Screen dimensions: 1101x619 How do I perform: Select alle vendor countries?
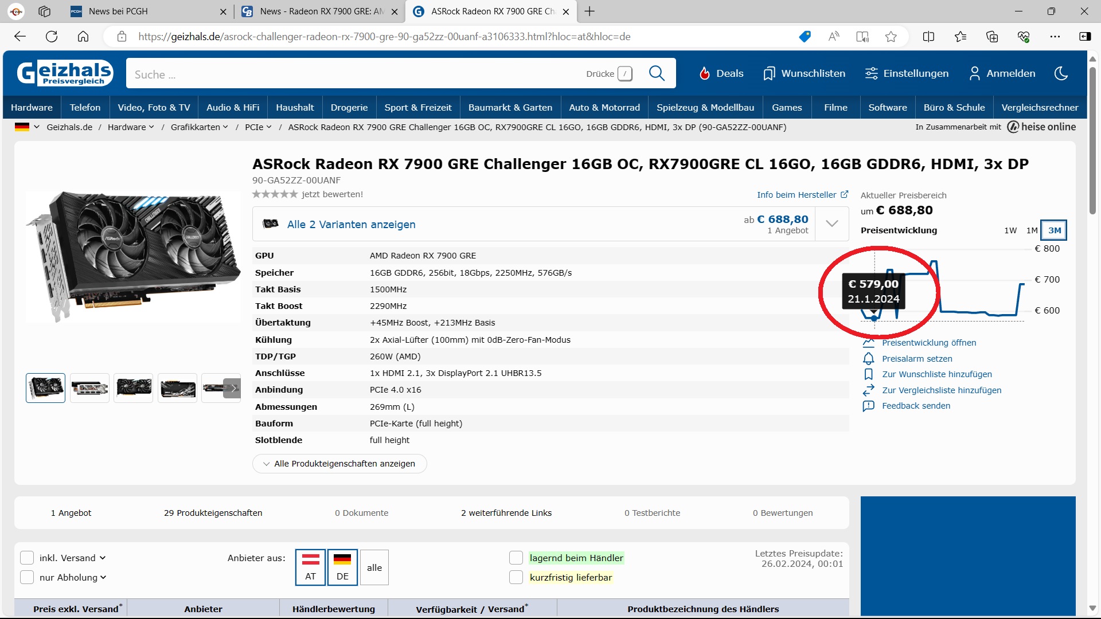374,567
